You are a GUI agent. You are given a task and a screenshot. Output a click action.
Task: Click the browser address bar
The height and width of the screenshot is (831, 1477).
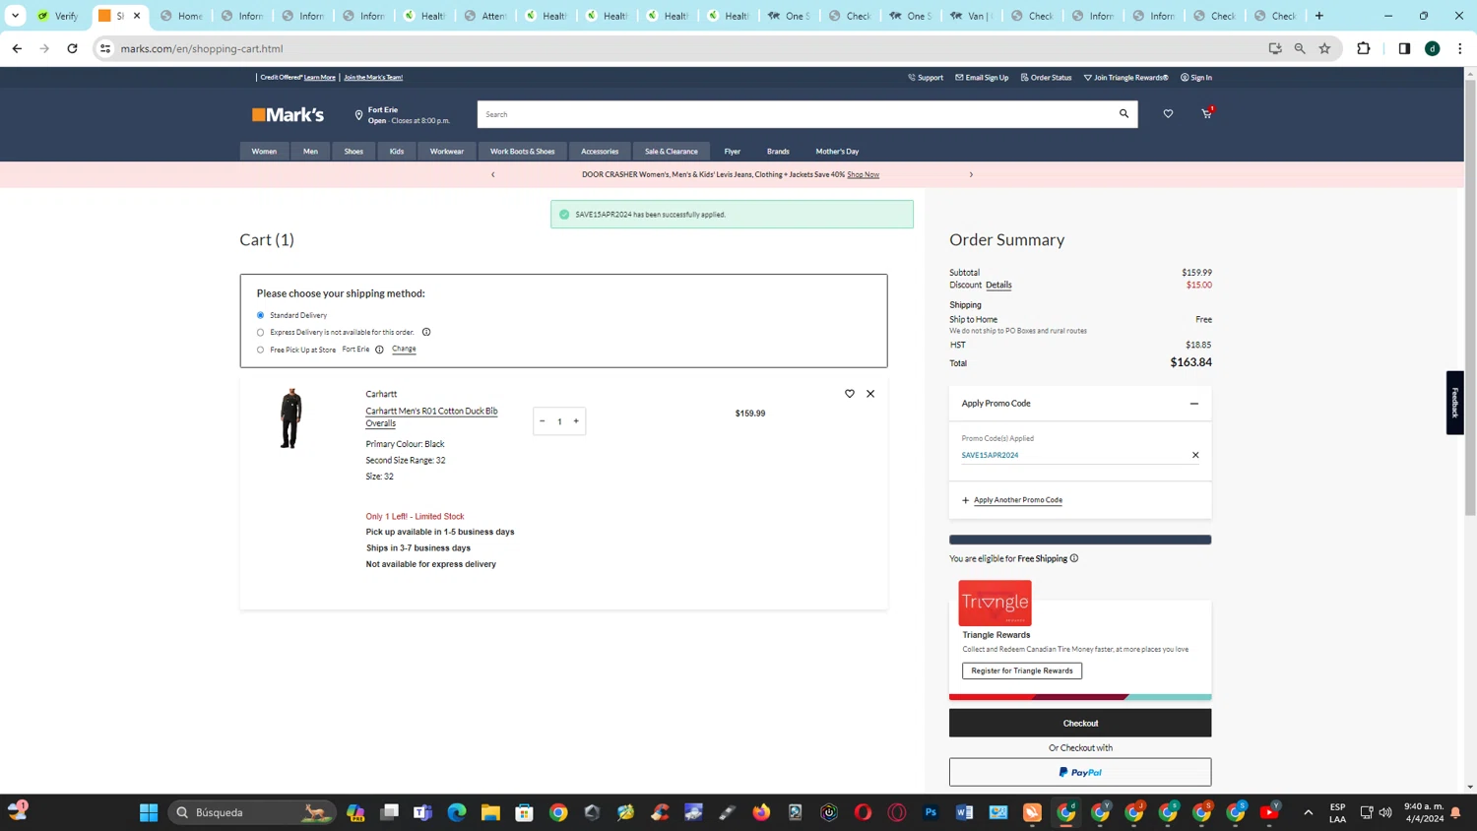point(689,48)
